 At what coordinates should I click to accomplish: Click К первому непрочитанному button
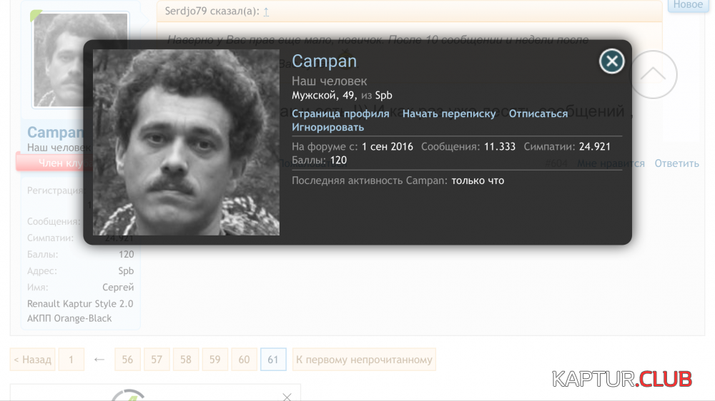point(364,360)
